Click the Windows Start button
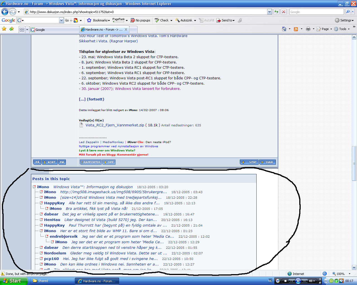 [x=13, y=281]
